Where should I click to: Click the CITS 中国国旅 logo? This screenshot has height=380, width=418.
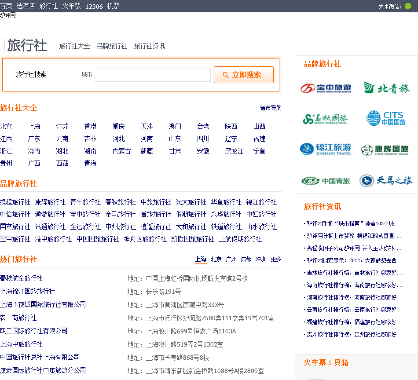point(386,118)
